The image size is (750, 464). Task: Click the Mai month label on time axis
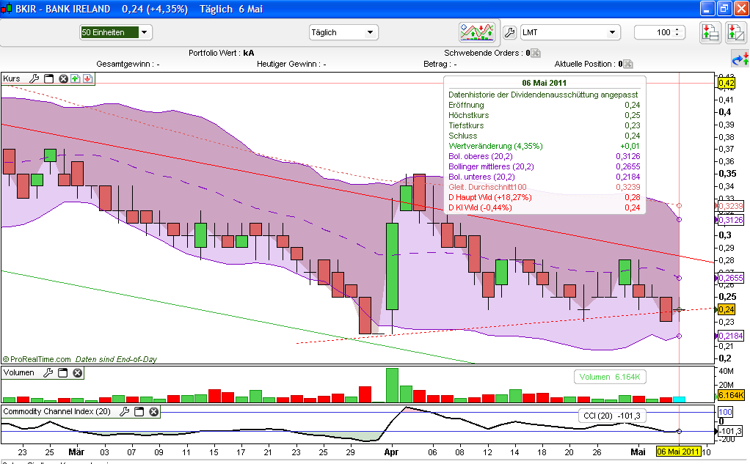click(638, 452)
